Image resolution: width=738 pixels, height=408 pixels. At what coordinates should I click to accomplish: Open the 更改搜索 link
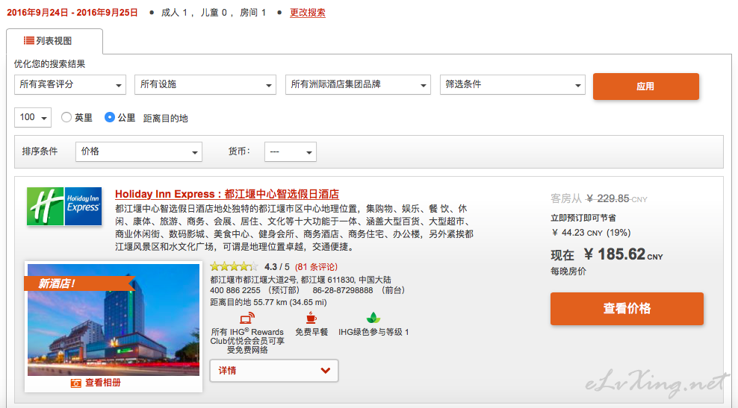(x=307, y=13)
